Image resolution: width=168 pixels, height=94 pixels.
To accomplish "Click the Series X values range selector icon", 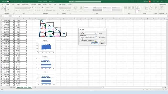I will [x=96, y=37].
